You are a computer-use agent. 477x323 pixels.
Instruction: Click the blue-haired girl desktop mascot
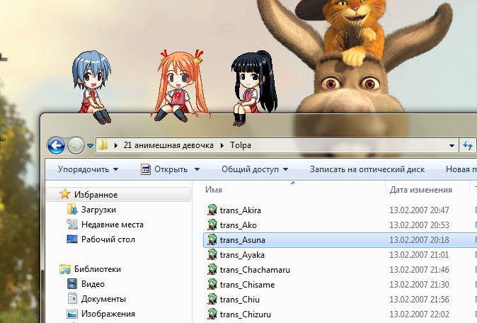point(92,86)
